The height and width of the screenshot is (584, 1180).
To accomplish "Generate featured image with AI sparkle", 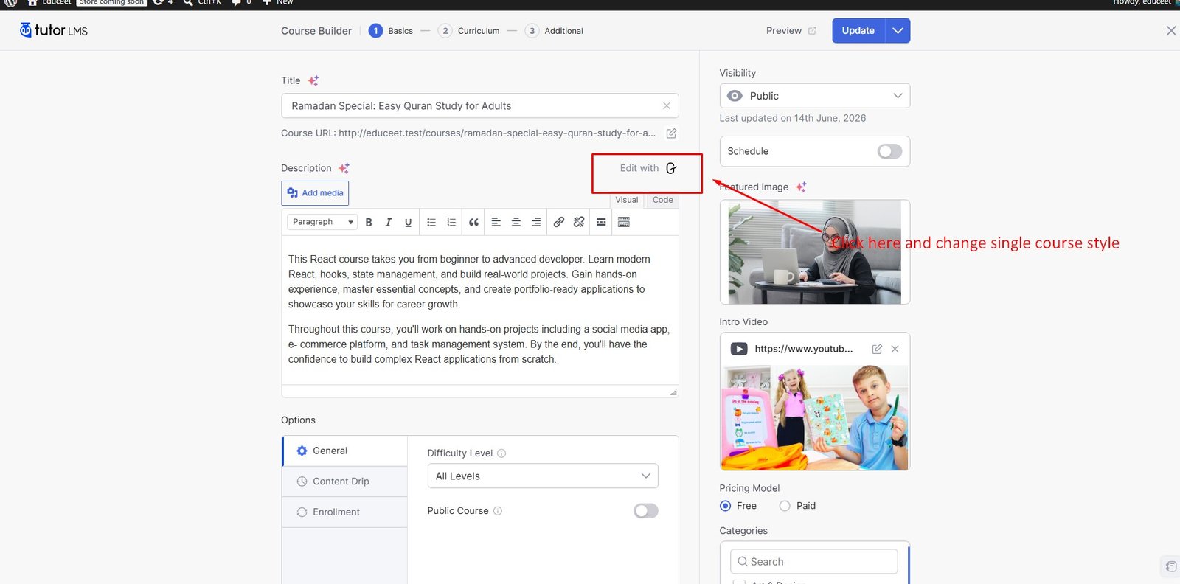I will point(801,187).
